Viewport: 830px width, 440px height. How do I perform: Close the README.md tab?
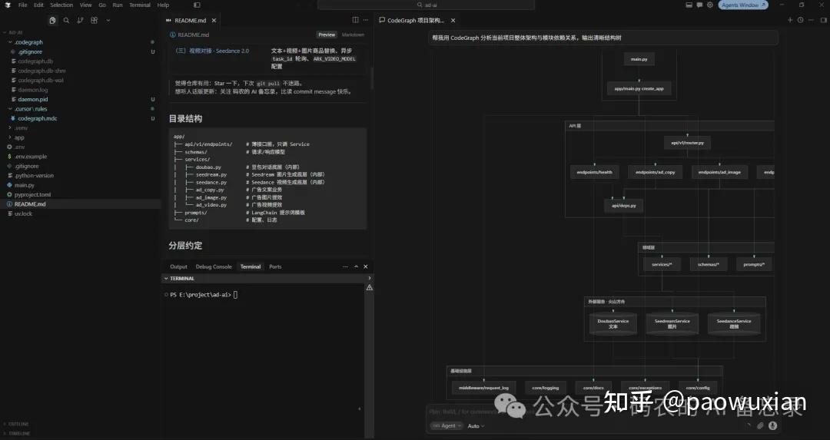coord(214,20)
